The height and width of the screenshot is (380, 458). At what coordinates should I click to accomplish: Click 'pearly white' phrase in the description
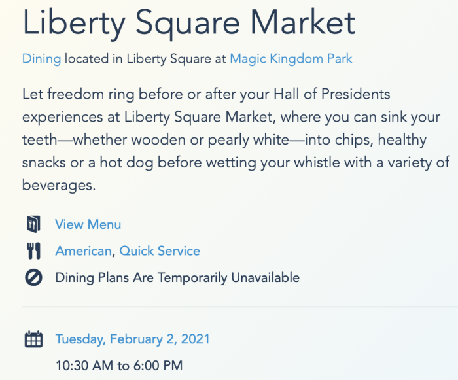(x=249, y=139)
